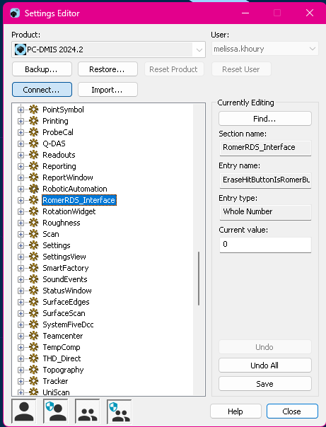Click the gear icon beside RomerRDS_Interface

[x=34, y=200]
